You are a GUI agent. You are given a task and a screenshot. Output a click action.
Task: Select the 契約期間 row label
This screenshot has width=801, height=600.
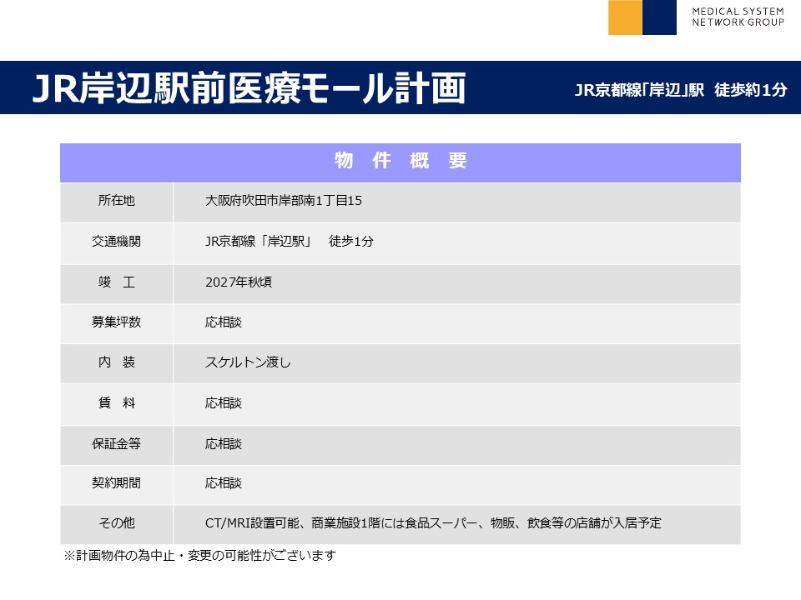coord(116,483)
